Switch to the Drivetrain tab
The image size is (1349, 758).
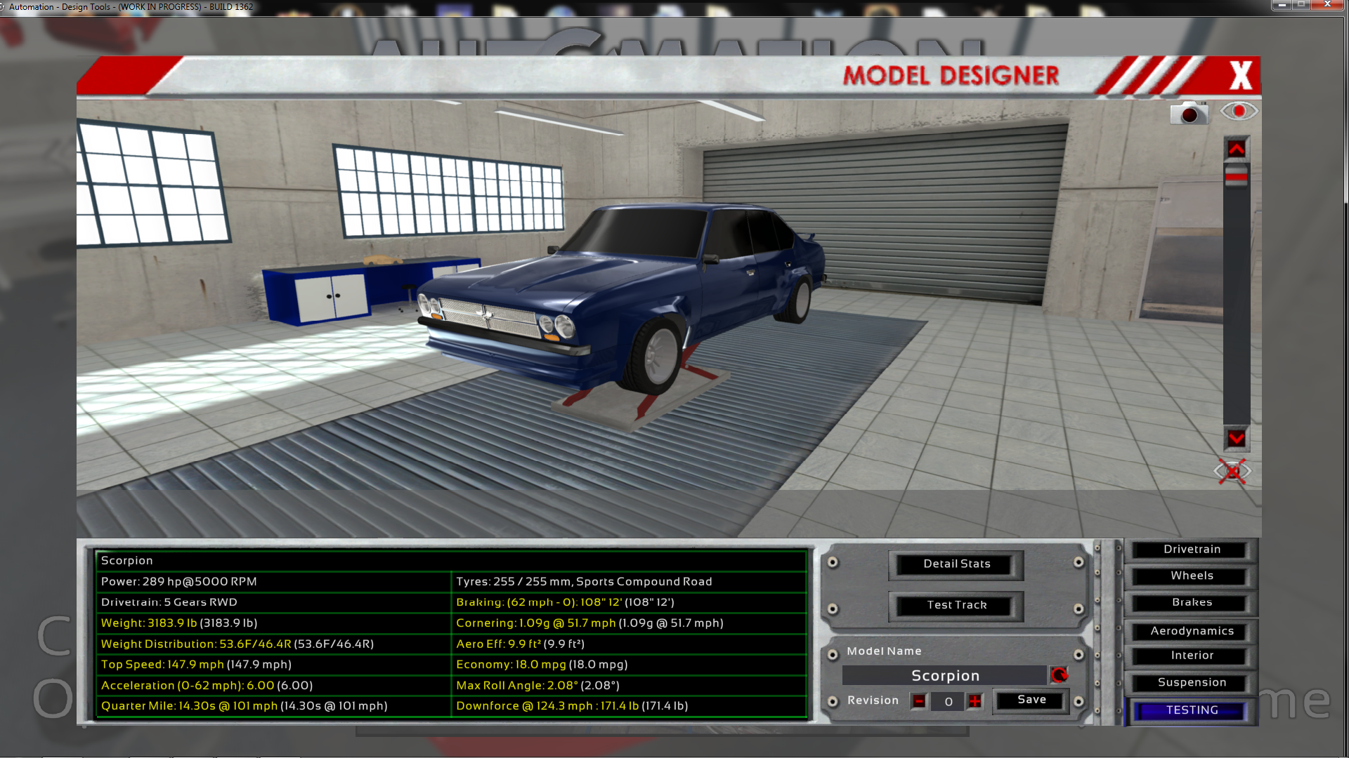click(x=1191, y=550)
